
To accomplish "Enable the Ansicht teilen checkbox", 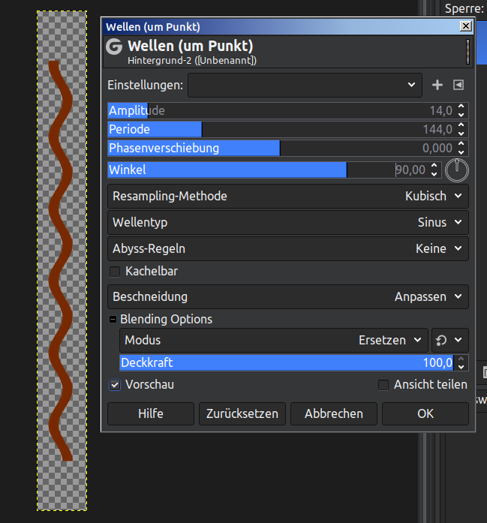I will tap(383, 385).
